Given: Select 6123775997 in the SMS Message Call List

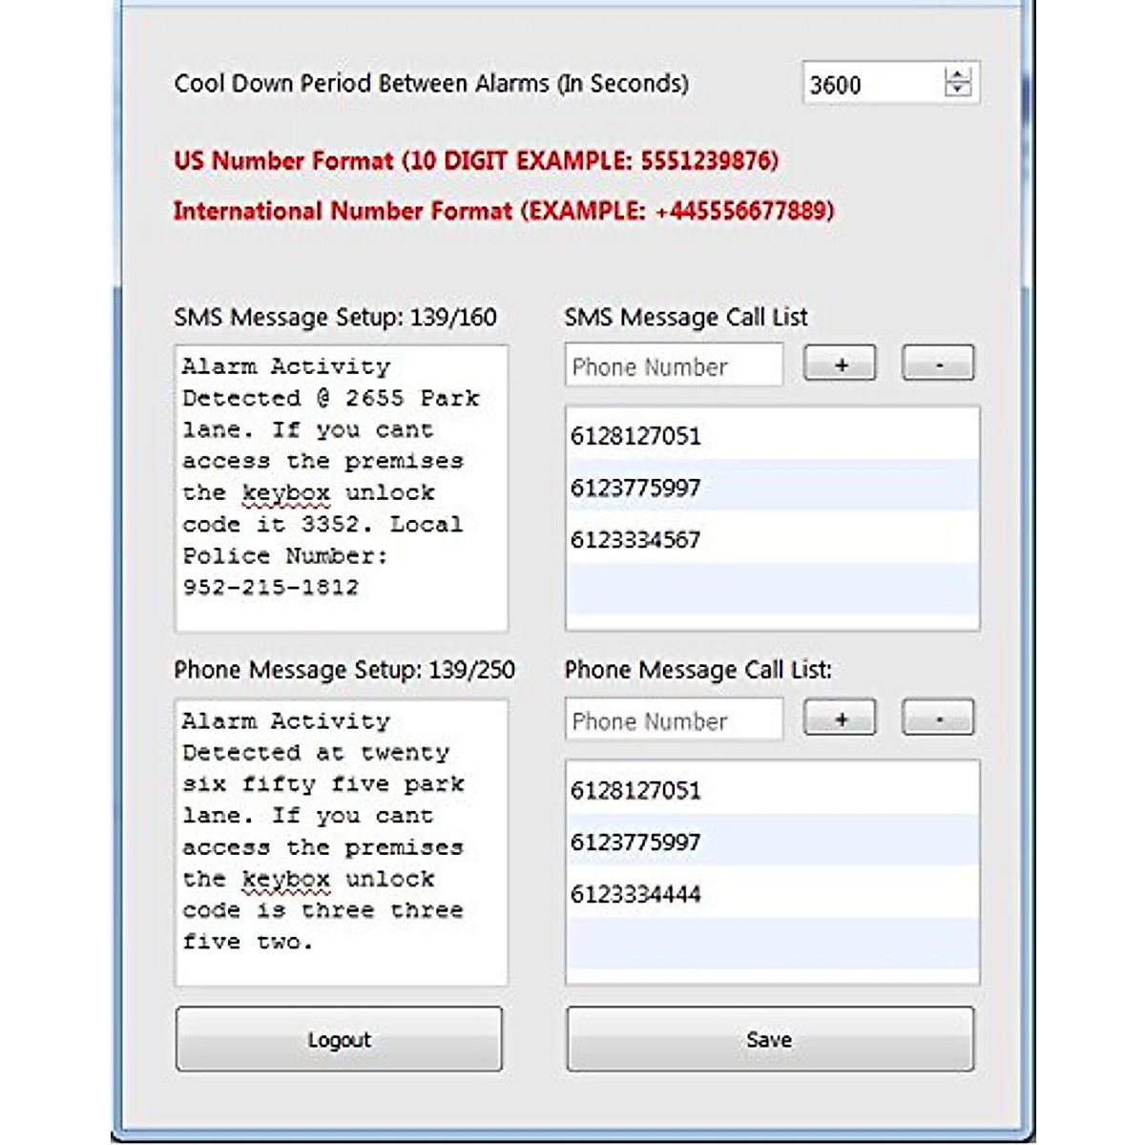Looking at the screenshot, I should coord(636,488).
